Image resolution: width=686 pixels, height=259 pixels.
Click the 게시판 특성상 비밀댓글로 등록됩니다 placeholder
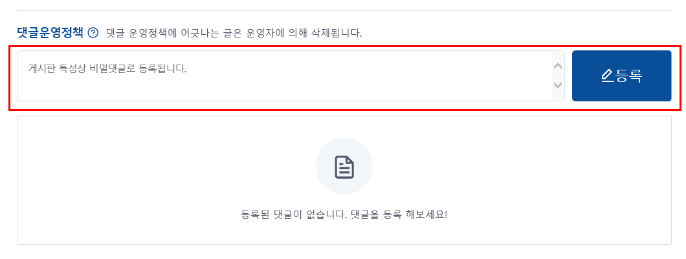107,68
